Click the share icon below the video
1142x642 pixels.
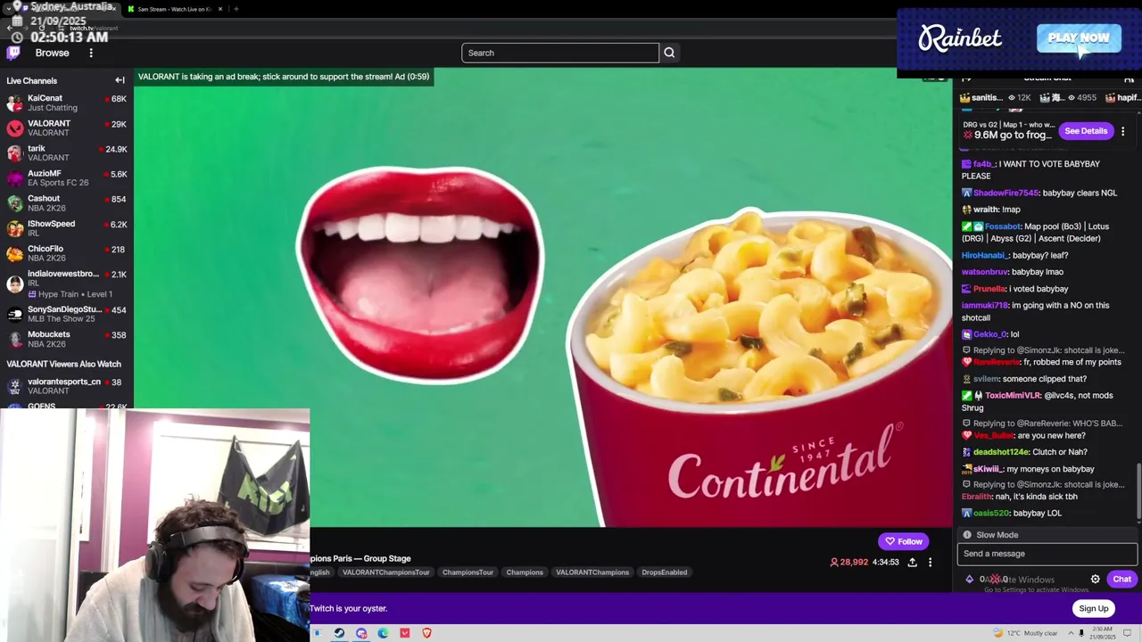(912, 563)
